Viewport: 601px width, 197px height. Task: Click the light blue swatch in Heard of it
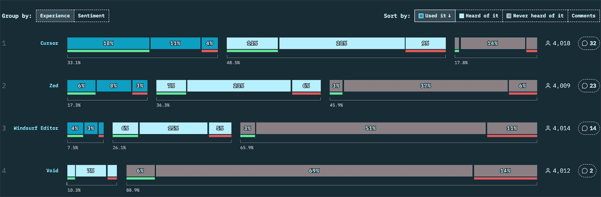461,16
